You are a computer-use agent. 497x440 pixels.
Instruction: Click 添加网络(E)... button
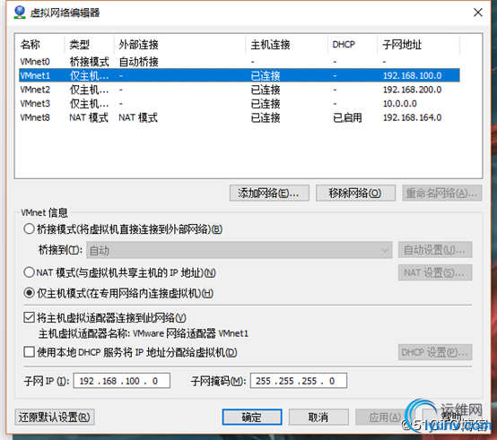point(269,193)
